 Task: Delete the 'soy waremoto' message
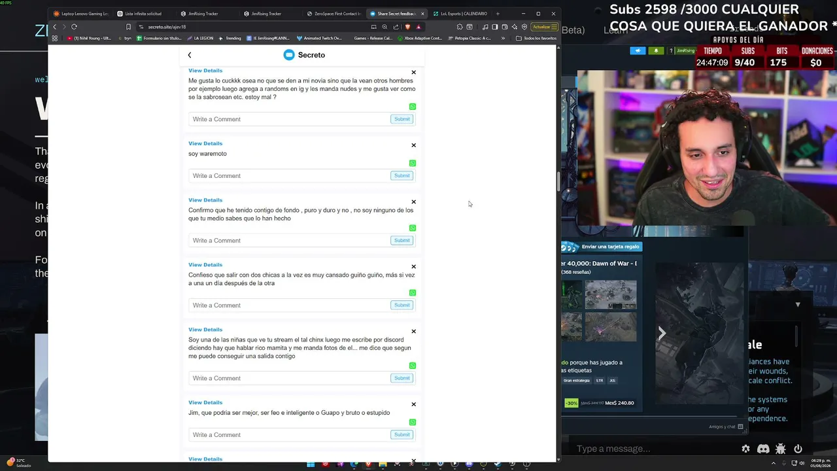(x=413, y=145)
